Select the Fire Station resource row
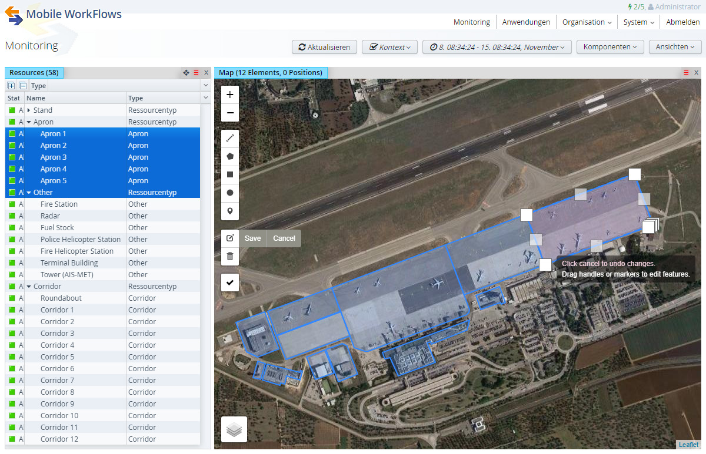 pyautogui.click(x=59, y=204)
